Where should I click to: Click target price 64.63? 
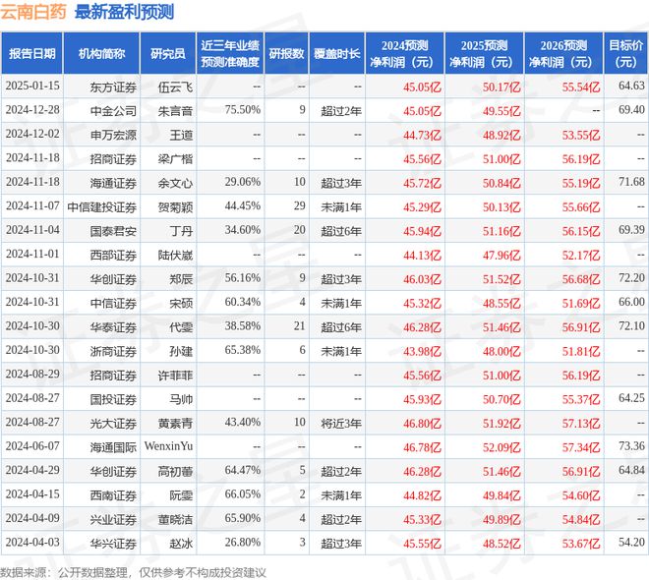click(631, 87)
